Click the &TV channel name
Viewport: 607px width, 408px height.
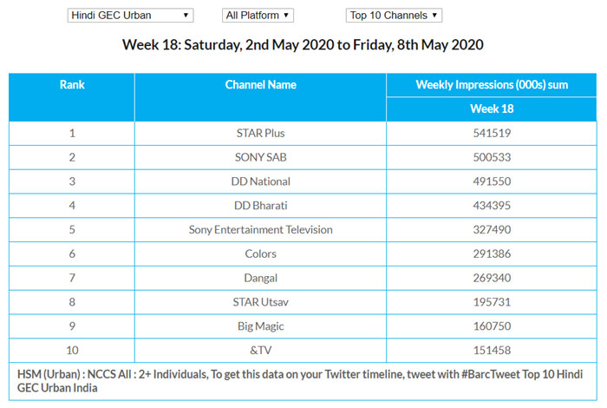[x=260, y=351]
